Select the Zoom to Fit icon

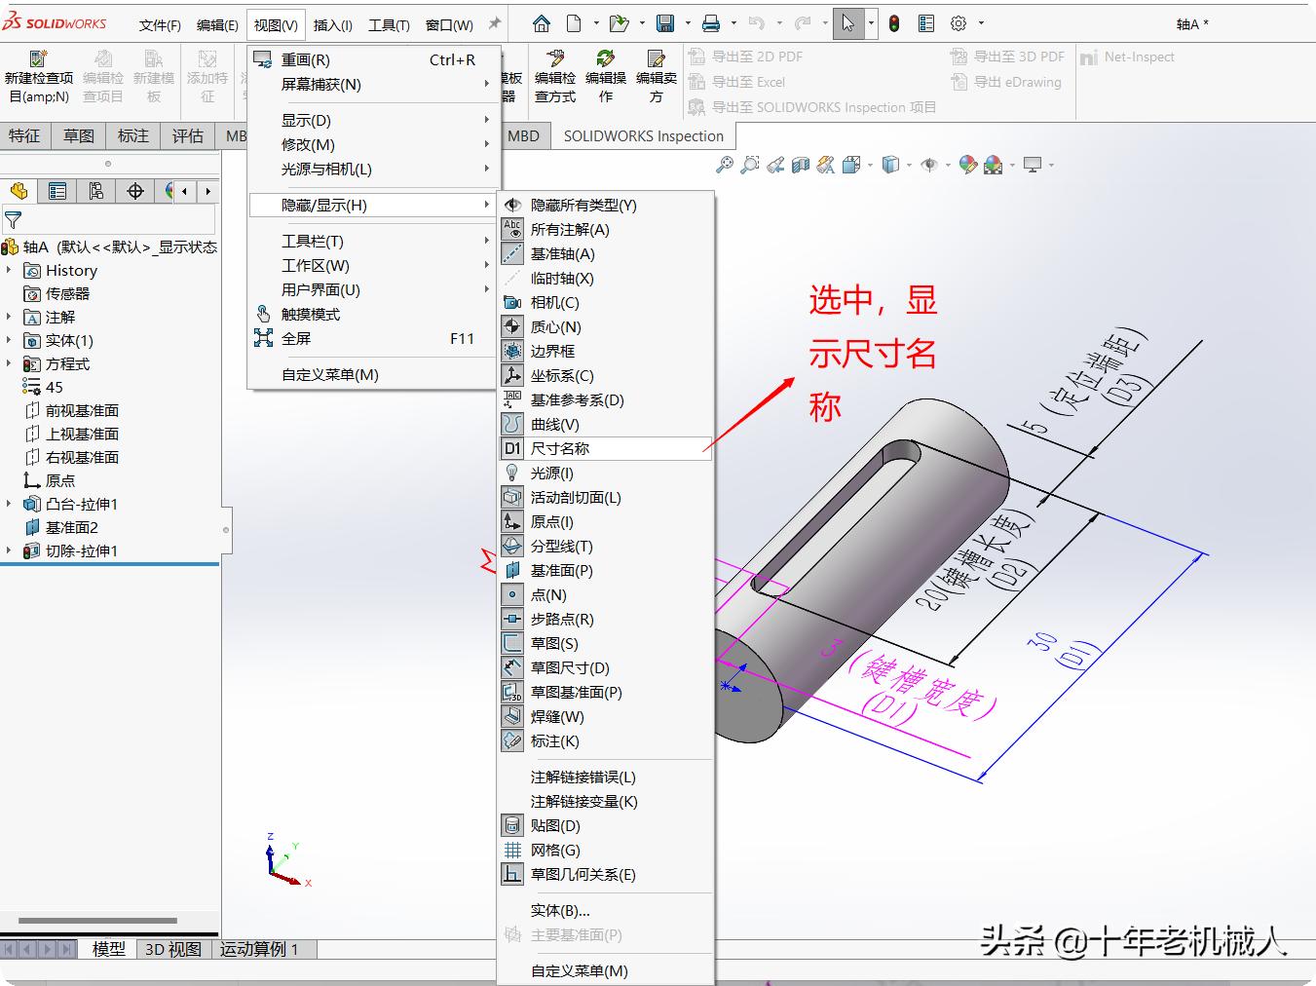(726, 164)
